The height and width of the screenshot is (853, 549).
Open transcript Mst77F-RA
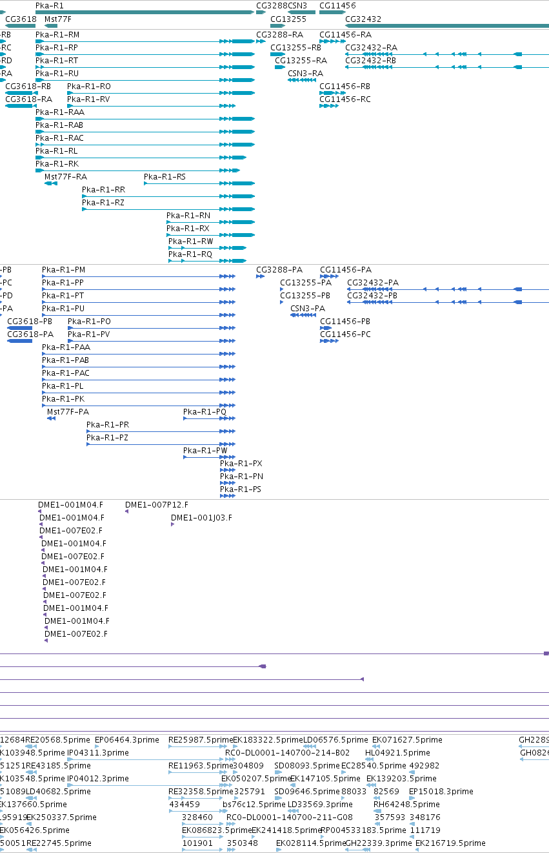[x=66, y=177]
